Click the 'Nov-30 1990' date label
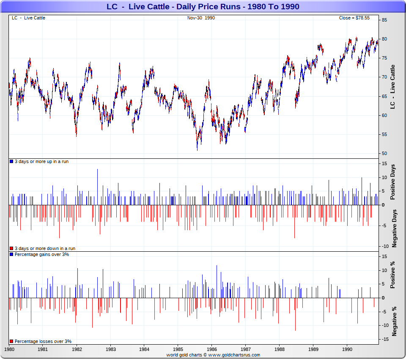The height and width of the screenshot is (359, 406). [x=201, y=18]
